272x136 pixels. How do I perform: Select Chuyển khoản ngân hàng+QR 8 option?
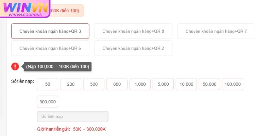coord(133,31)
